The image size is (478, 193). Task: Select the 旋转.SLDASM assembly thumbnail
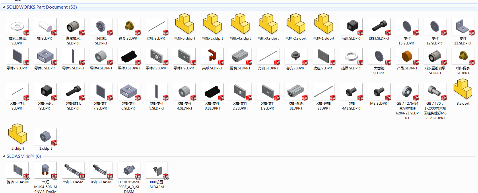(x=18, y=170)
